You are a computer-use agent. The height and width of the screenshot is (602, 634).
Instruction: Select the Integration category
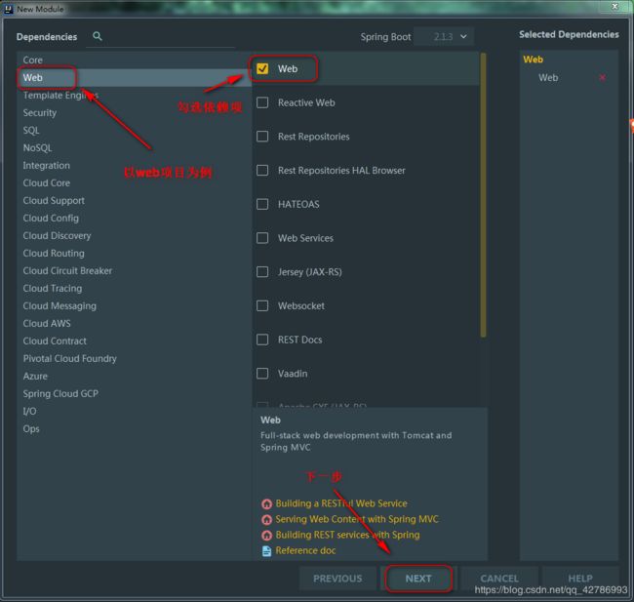click(135, 166)
